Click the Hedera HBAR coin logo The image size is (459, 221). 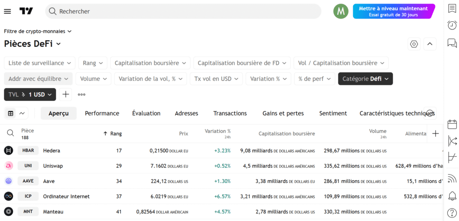[x=9, y=151]
